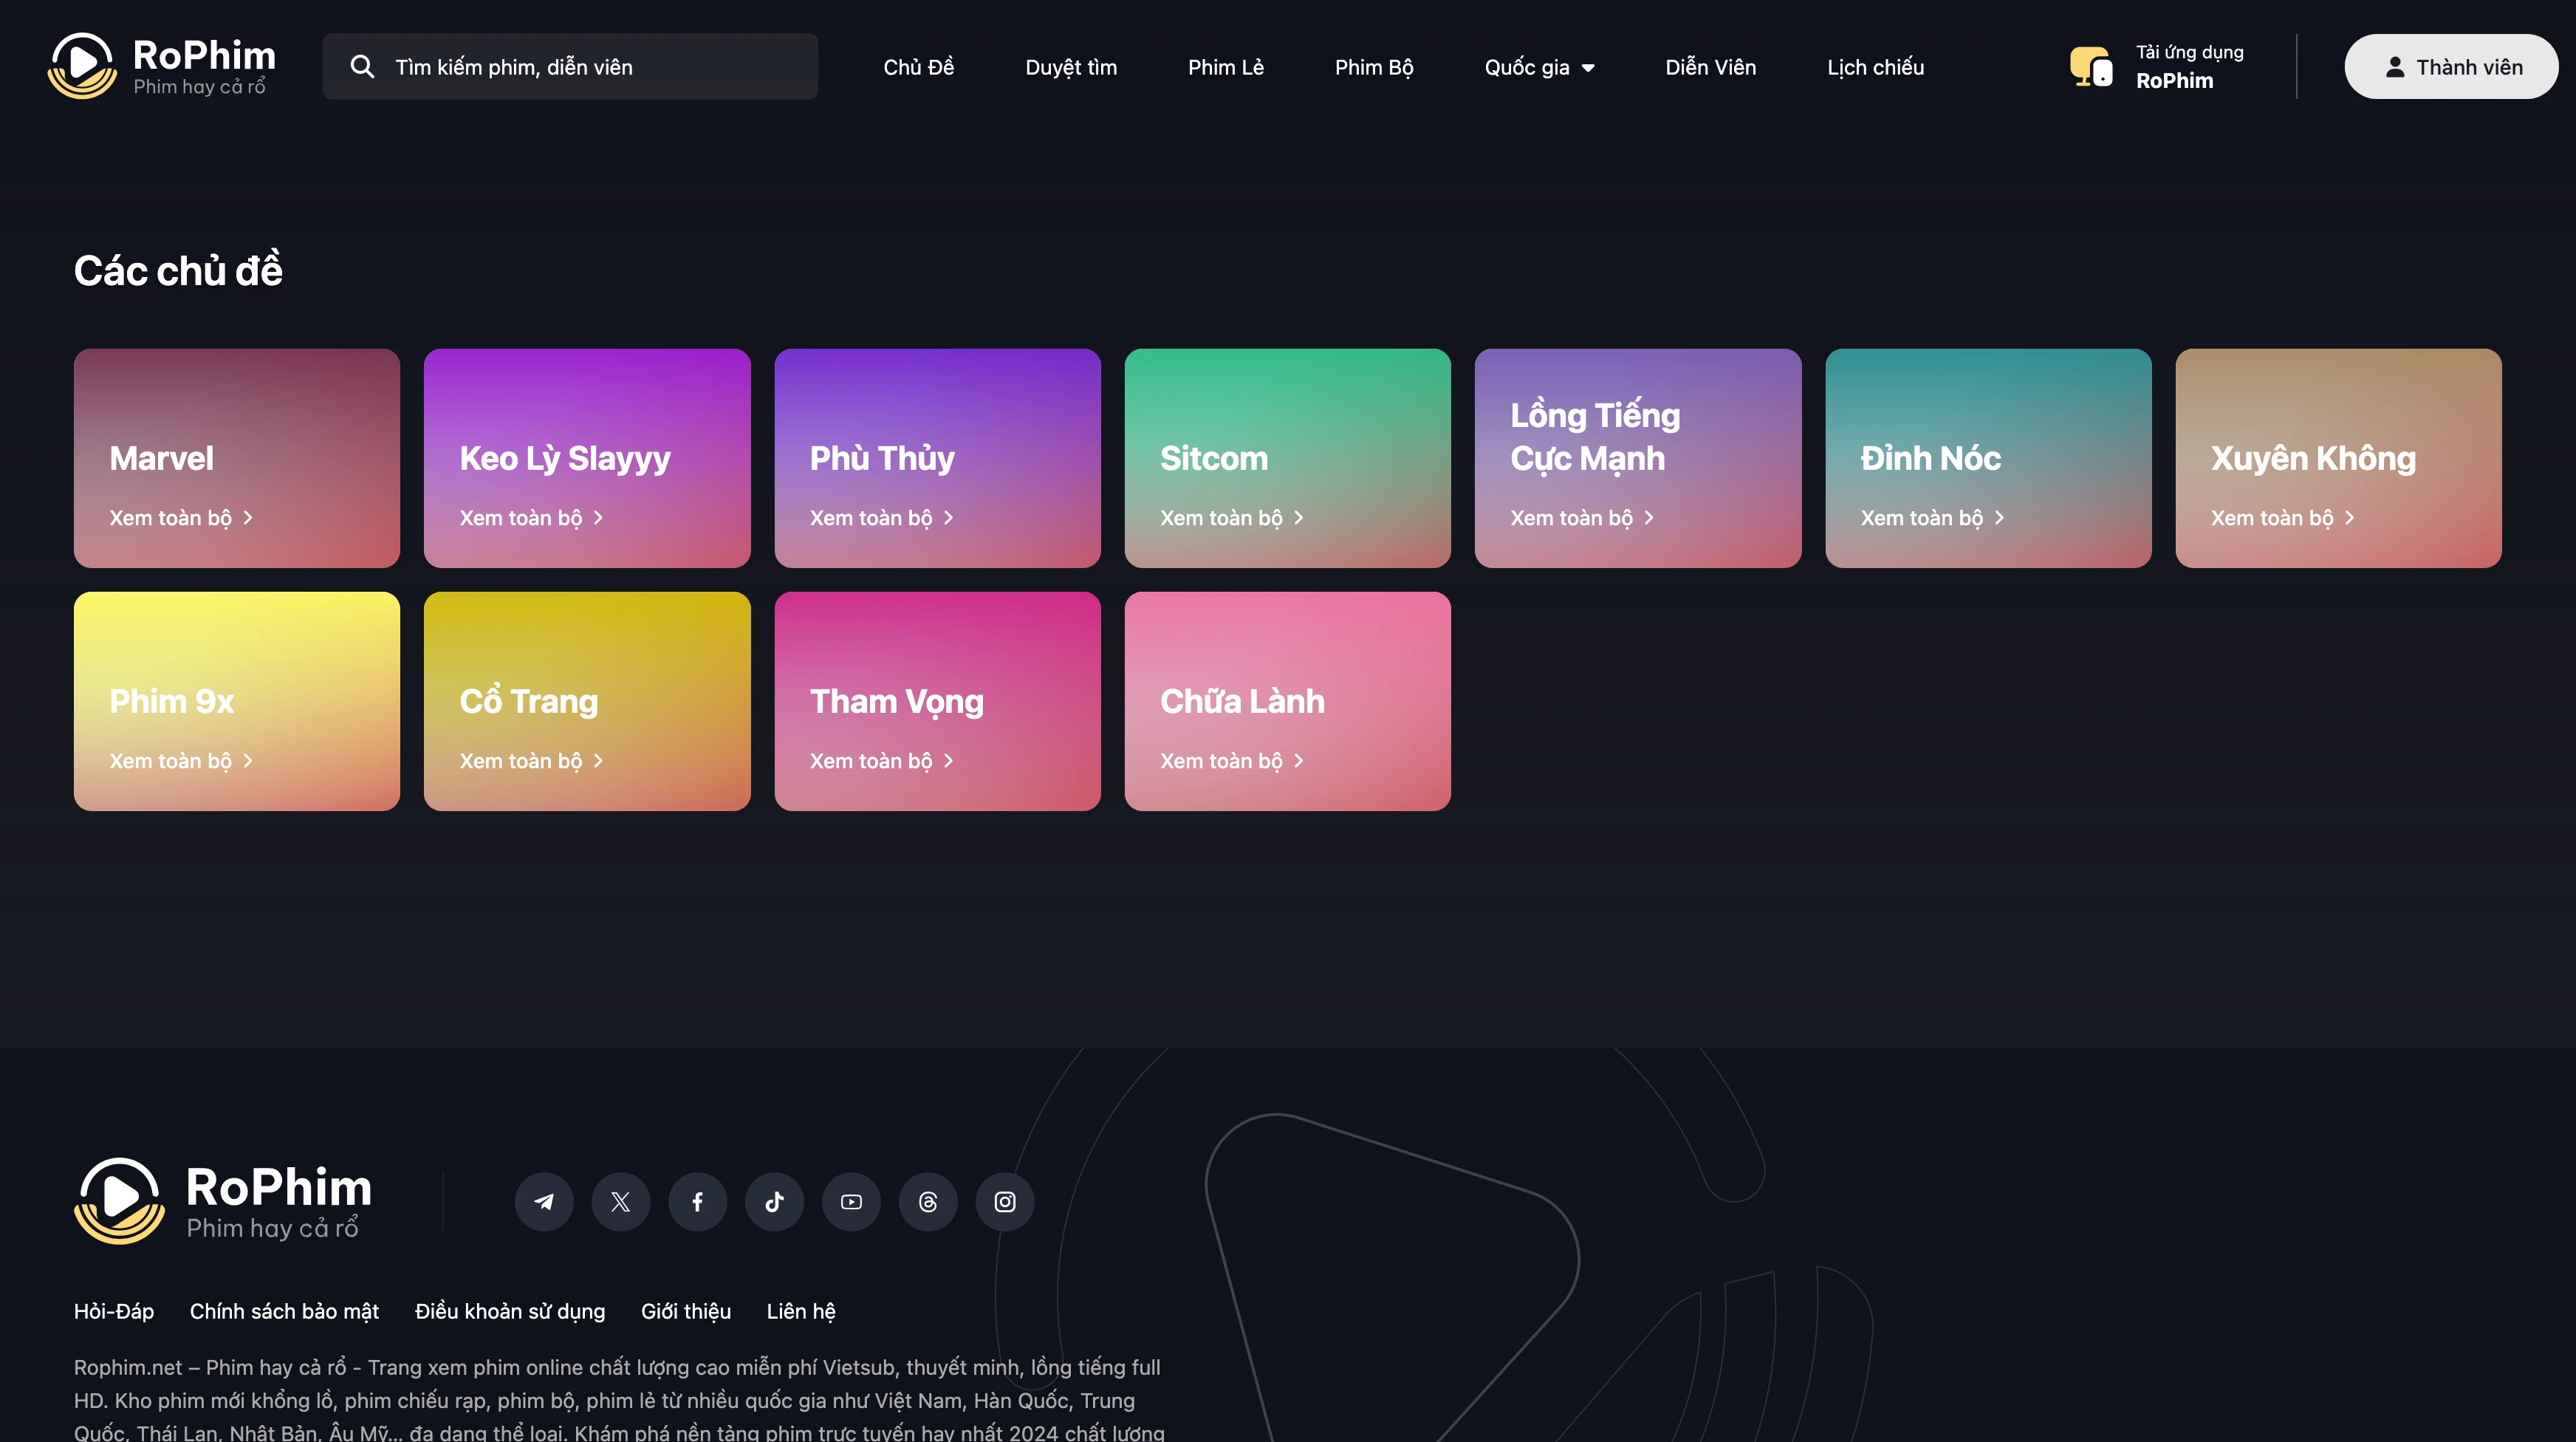Image resolution: width=2576 pixels, height=1442 pixels.
Task: Expand the Quốc gia dropdown
Action: pyautogui.click(x=1539, y=67)
